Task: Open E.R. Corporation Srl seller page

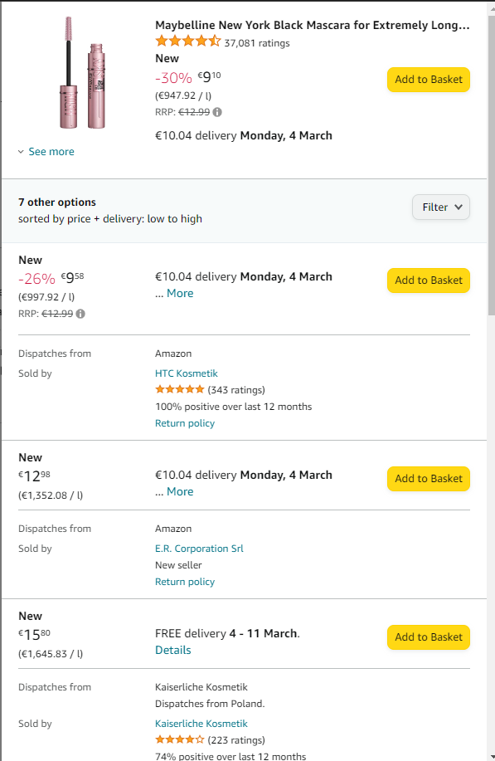Action: [199, 549]
